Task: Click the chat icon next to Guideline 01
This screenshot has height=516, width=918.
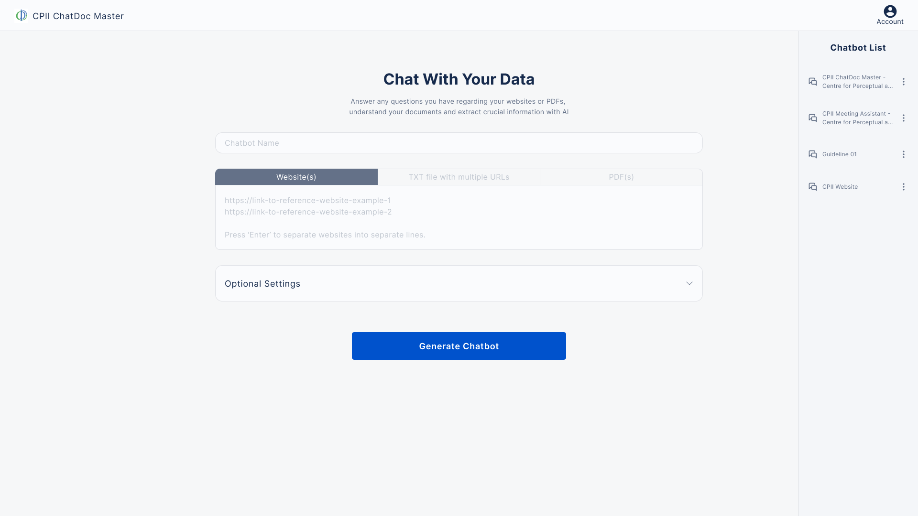Action: 813,154
